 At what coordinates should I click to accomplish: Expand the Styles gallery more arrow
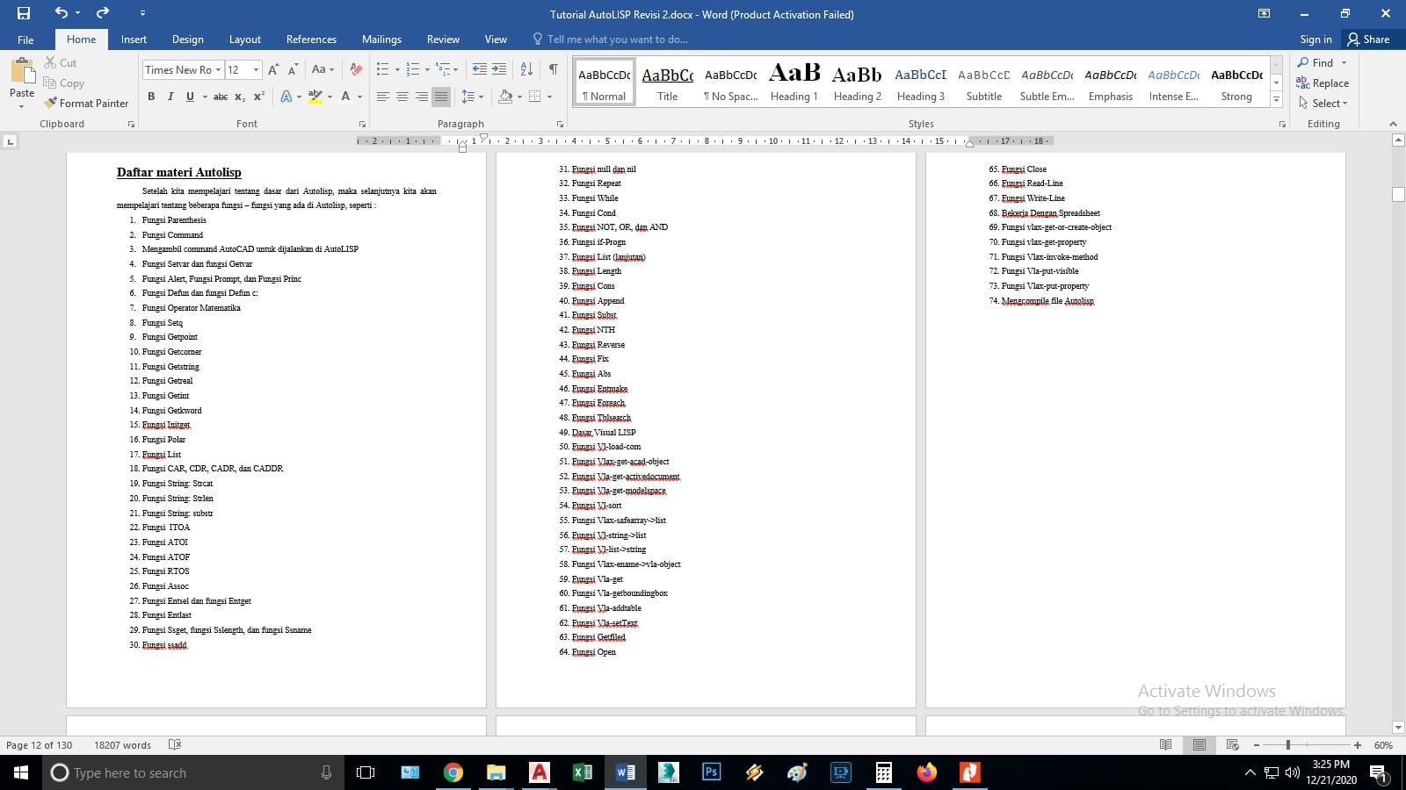pos(1277,100)
